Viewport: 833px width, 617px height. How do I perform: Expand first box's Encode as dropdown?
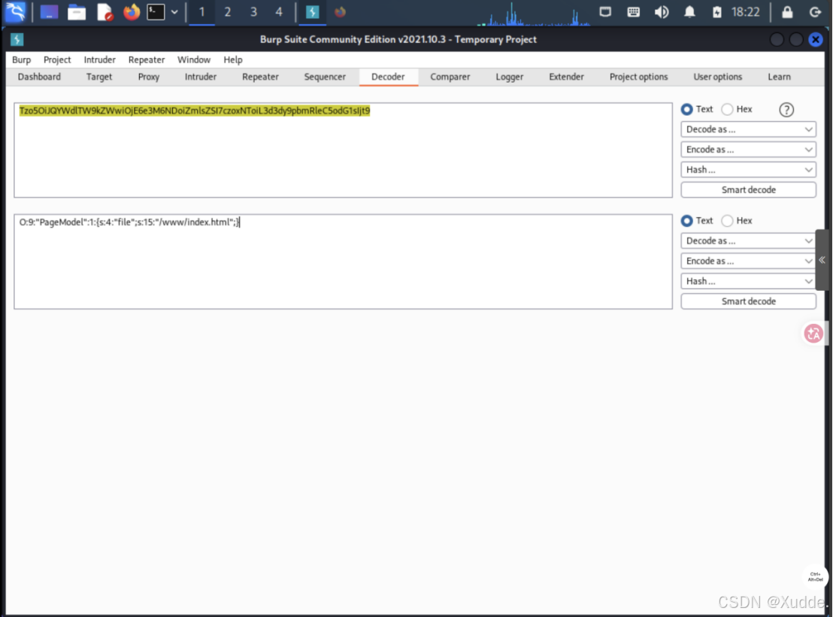click(749, 150)
